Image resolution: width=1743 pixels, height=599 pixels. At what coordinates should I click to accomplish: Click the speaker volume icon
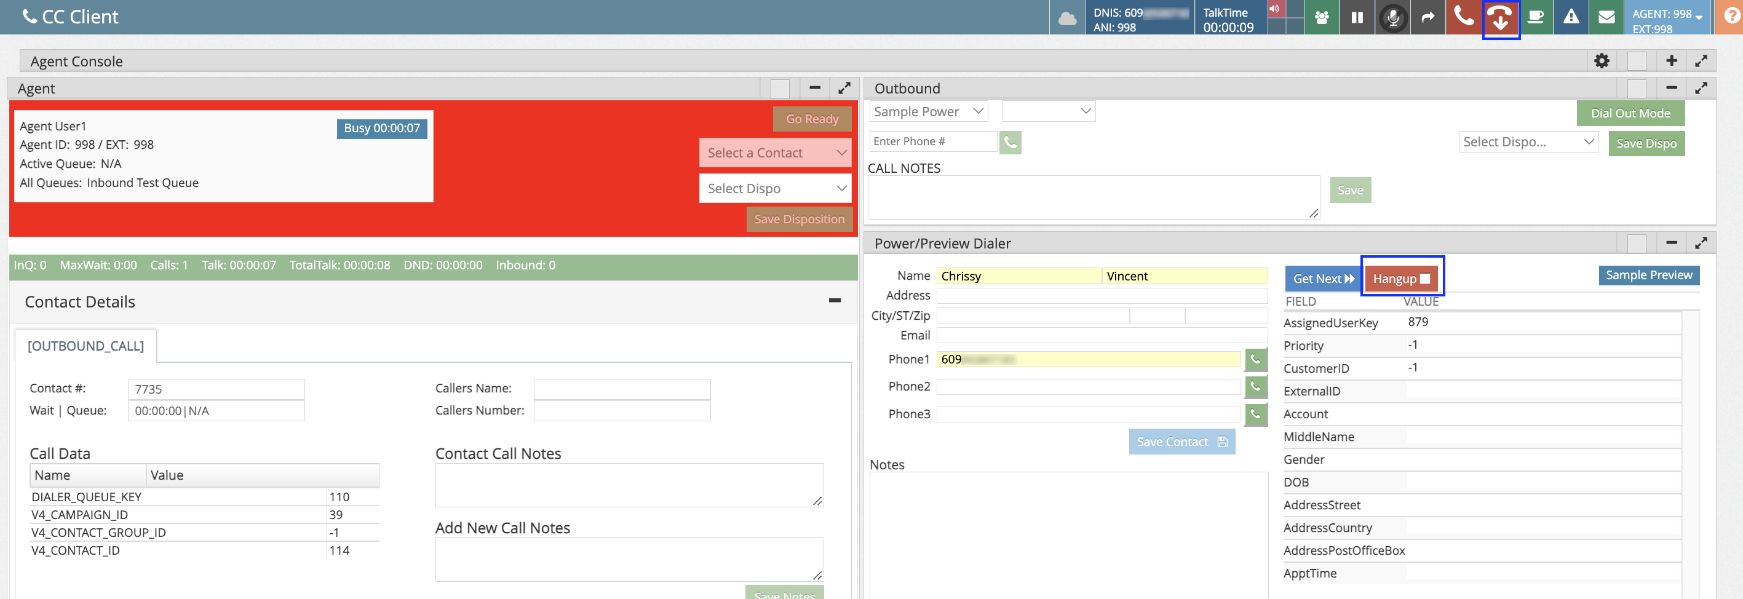[1275, 9]
